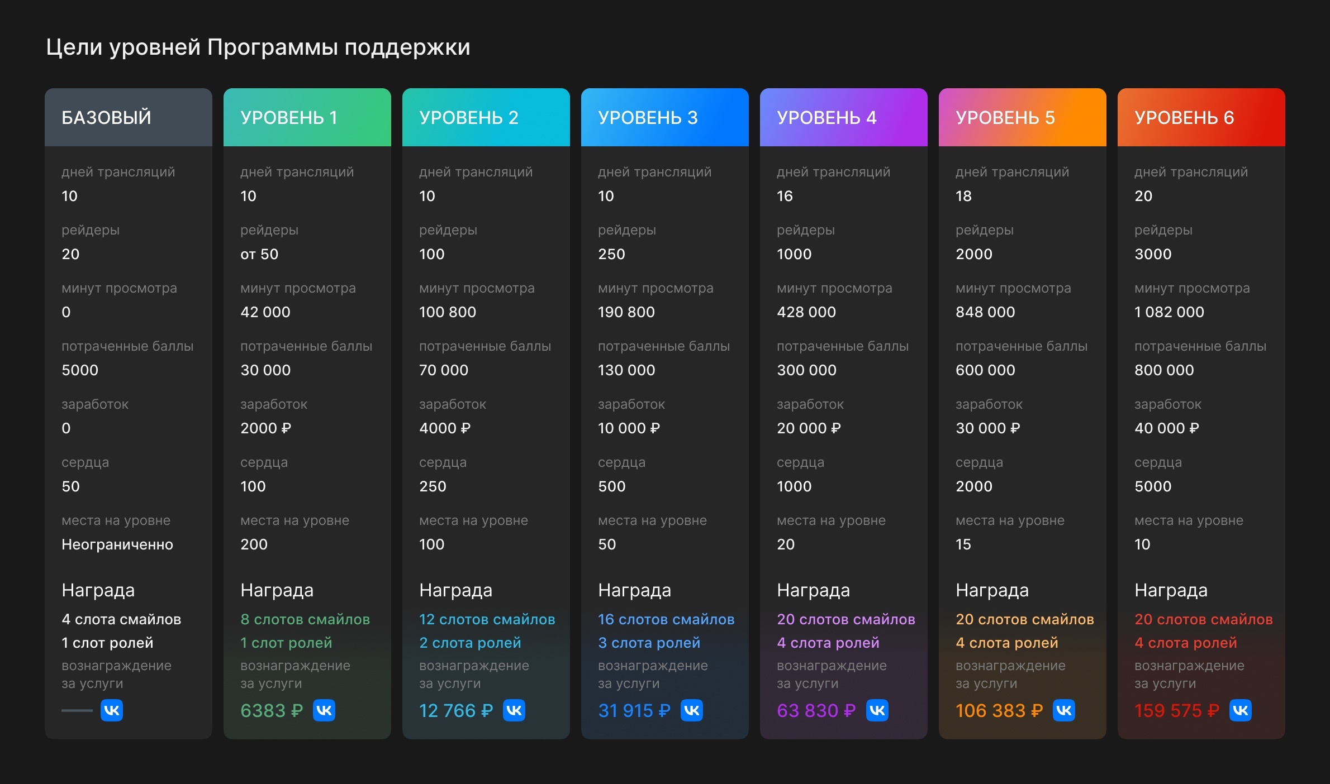The height and width of the screenshot is (784, 1330).
Task: Click the reward amount 106 383 ₽
Action: (999, 710)
